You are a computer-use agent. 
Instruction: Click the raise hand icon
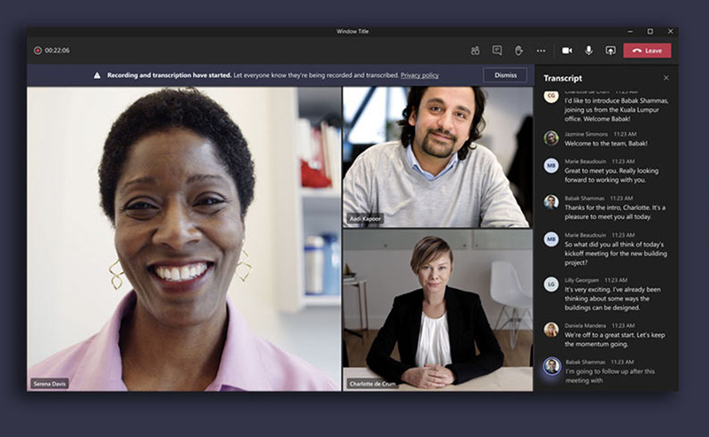tap(519, 51)
